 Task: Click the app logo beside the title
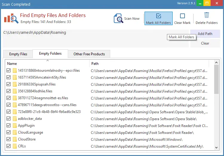pos(11,18)
